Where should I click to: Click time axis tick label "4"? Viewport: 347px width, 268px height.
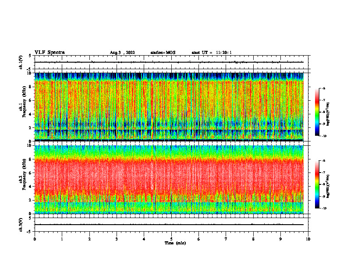click(144, 239)
